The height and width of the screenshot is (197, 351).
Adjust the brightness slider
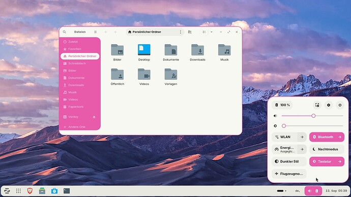[x=312, y=126]
